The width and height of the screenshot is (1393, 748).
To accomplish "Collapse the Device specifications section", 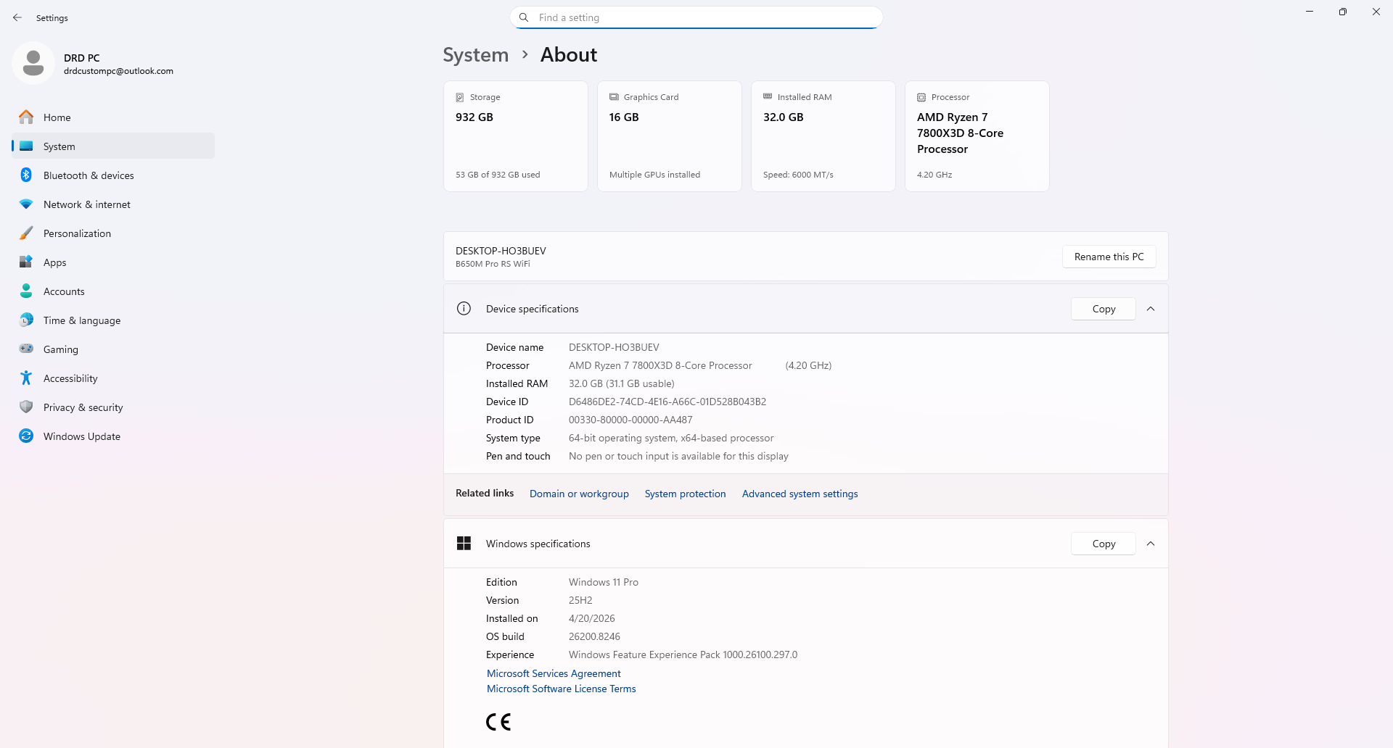I will [1151, 309].
